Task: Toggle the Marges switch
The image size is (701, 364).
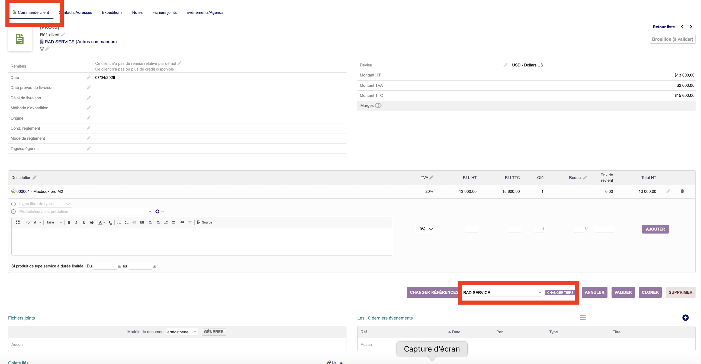Action: 378,106
